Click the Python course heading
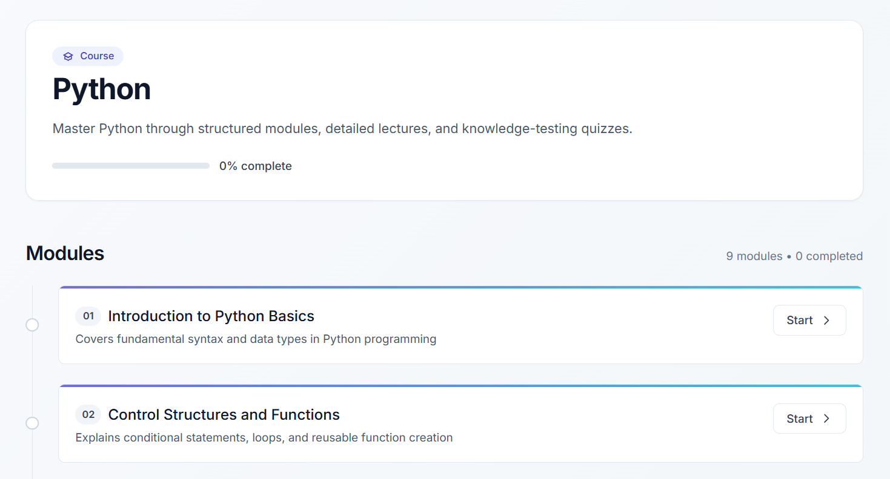Screen dimensions: 890x479 point(102,89)
